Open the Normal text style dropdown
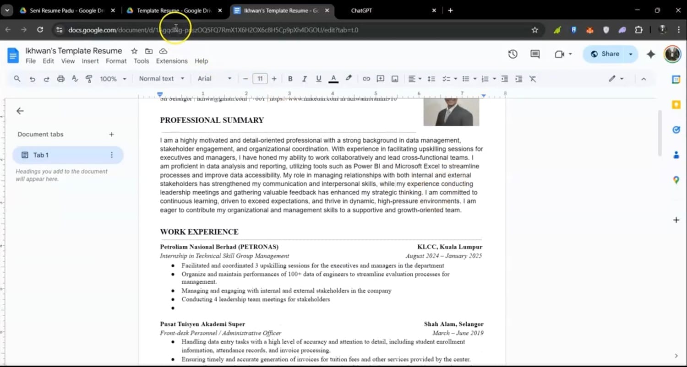Screen dimensions: 687x367 (x=161, y=79)
